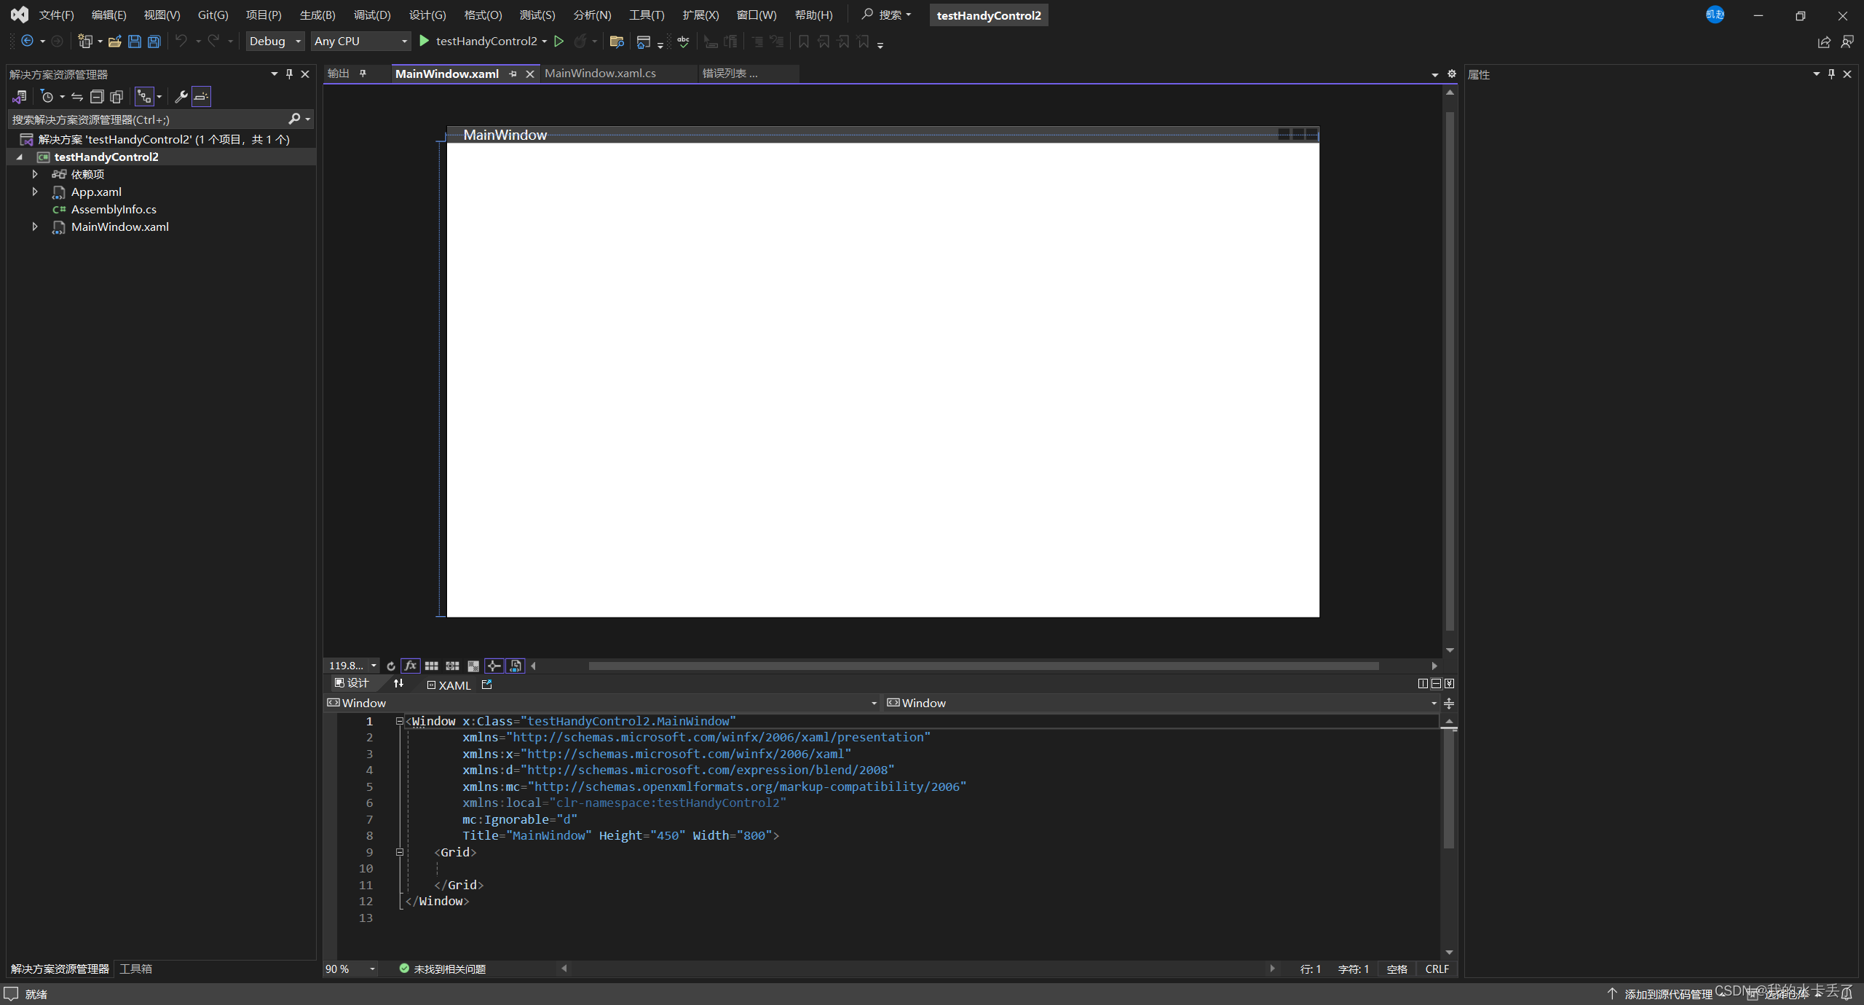Switch to the 工具箱 panel tab
1864x1005 pixels.
pyautogui.click(x=136, y=969)
